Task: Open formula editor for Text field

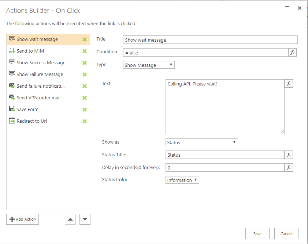Action: [x=289, y=84]
